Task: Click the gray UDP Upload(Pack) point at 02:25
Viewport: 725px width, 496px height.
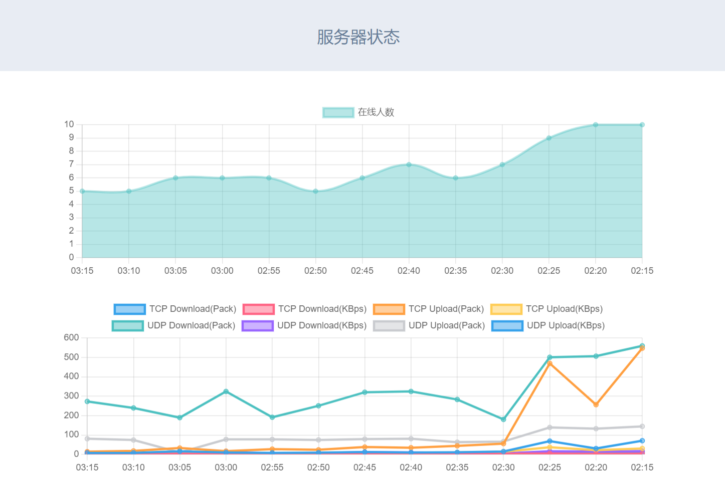Action: (550, 427)
